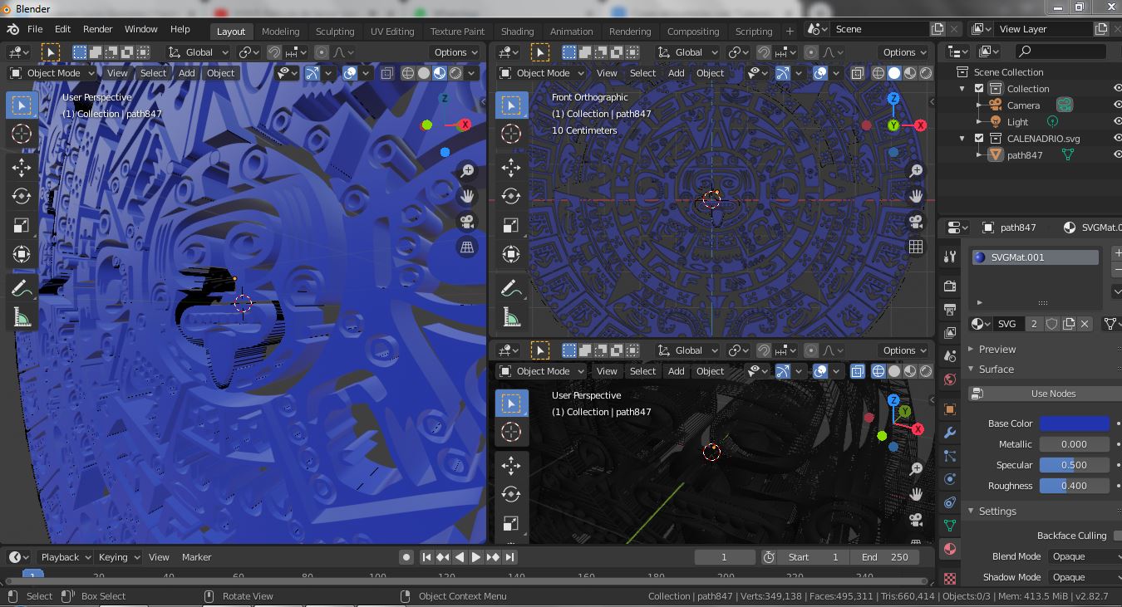This screenshot has width=1122, height=607.
Task: Click the Select Box tool in left viewport
Action: point(22,105)
